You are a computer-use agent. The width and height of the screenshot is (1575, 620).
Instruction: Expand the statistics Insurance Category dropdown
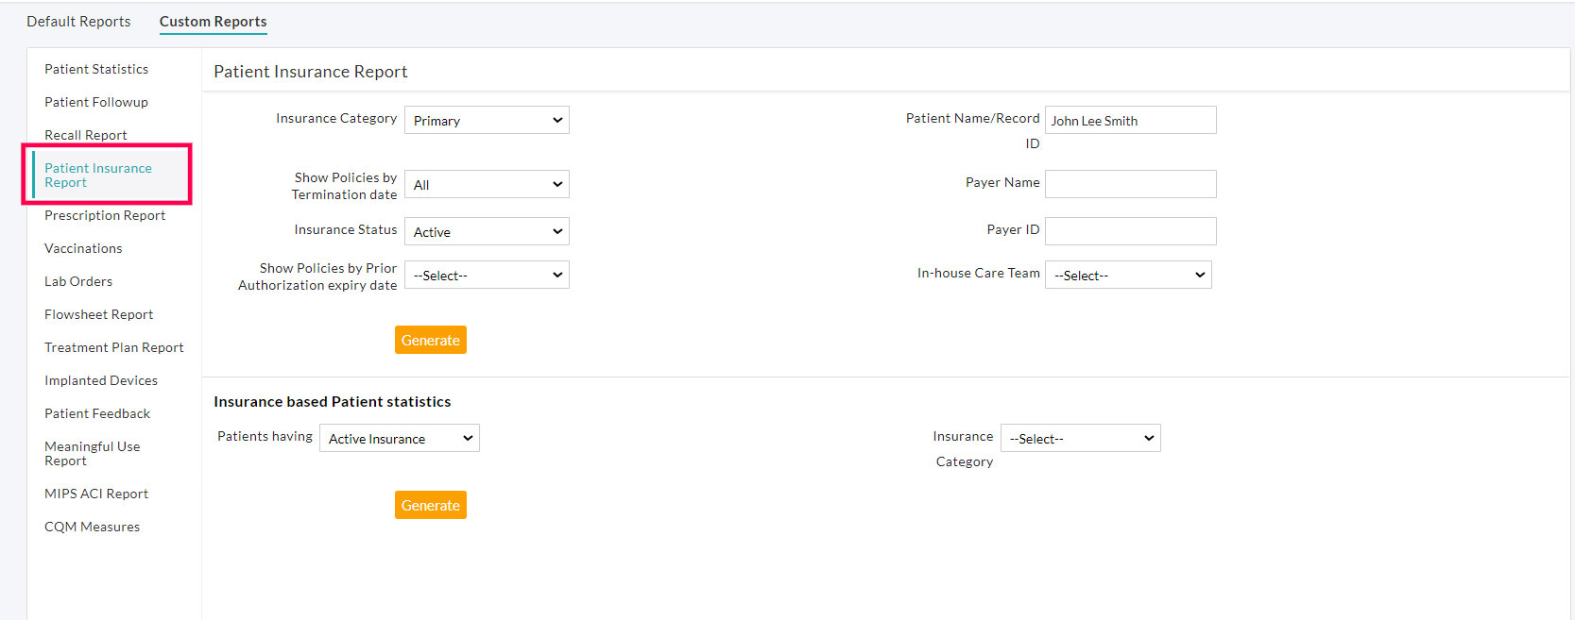[x=1080, y=439]
